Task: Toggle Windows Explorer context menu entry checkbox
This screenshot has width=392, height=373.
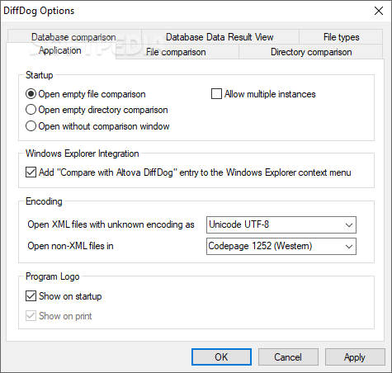Action: (31, 172)
